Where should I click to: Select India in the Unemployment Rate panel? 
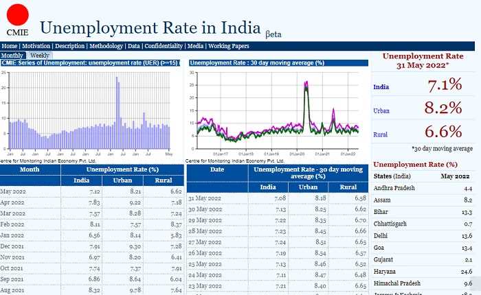pos(381,87)
